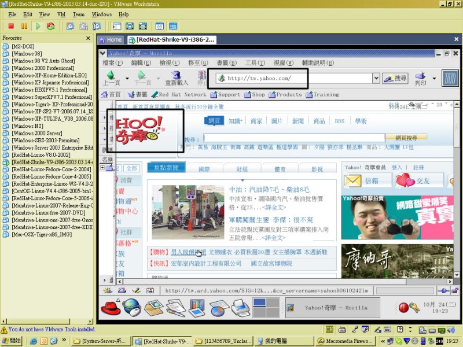The width and height of the screenshot is (463, 347).
Task: Click the red alert update notification icon
Action: [403, 308]
